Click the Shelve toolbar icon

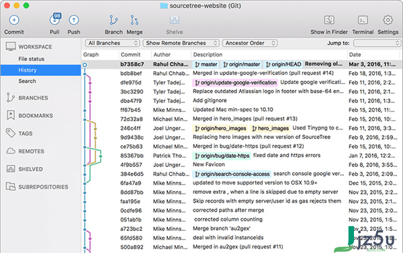[175, 20]
